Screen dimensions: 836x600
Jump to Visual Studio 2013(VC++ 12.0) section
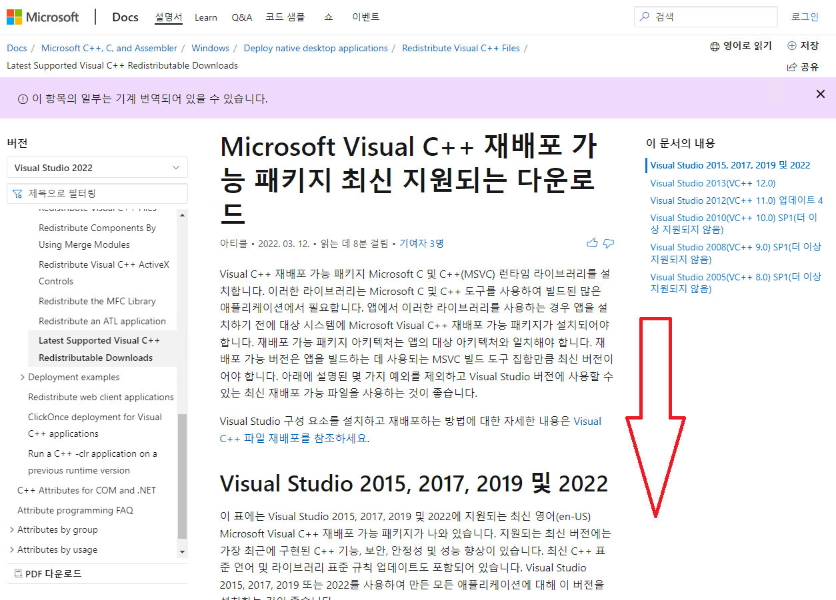click(x=713, y=183)
